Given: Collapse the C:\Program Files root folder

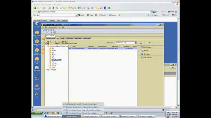Looking at the screenshot, I should click(46, 46).
